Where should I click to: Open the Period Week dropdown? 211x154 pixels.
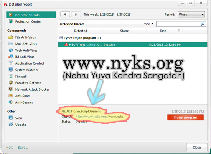click(191, 15)
